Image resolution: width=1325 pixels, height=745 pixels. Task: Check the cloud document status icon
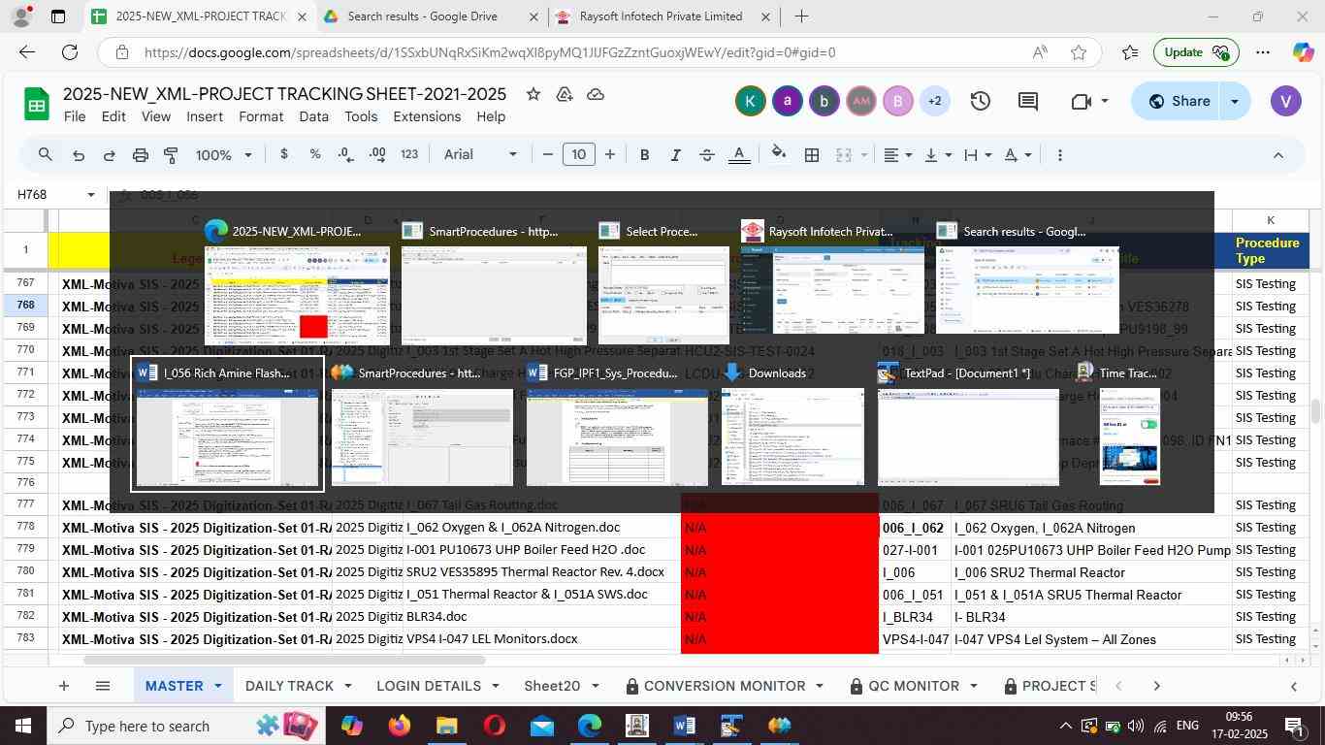coord(596,94)
